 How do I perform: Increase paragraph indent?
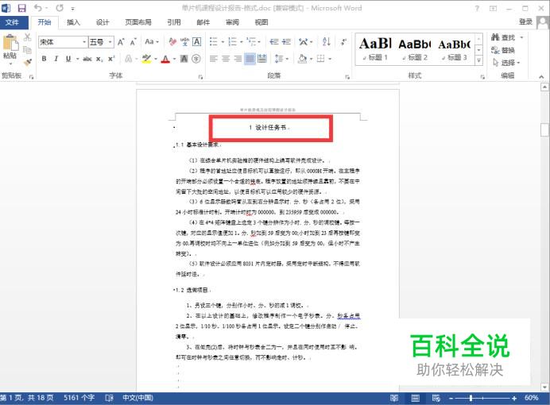pos(286,42)
